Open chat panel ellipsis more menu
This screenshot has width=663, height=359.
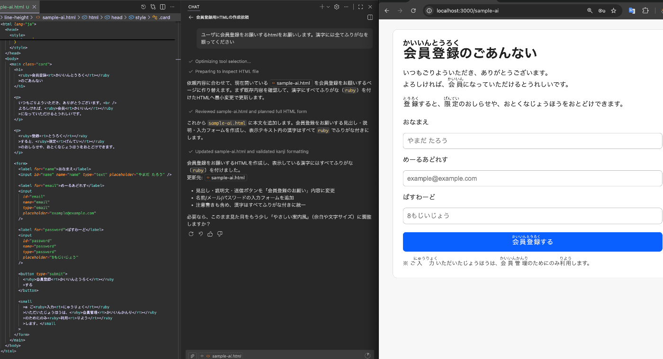click(x=347, y=7)
